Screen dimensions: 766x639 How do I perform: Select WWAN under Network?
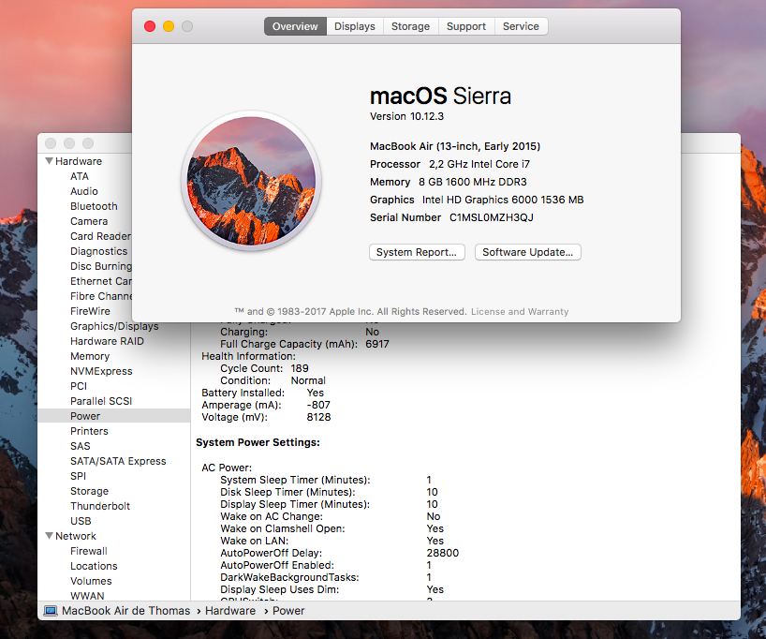(87, 596)
